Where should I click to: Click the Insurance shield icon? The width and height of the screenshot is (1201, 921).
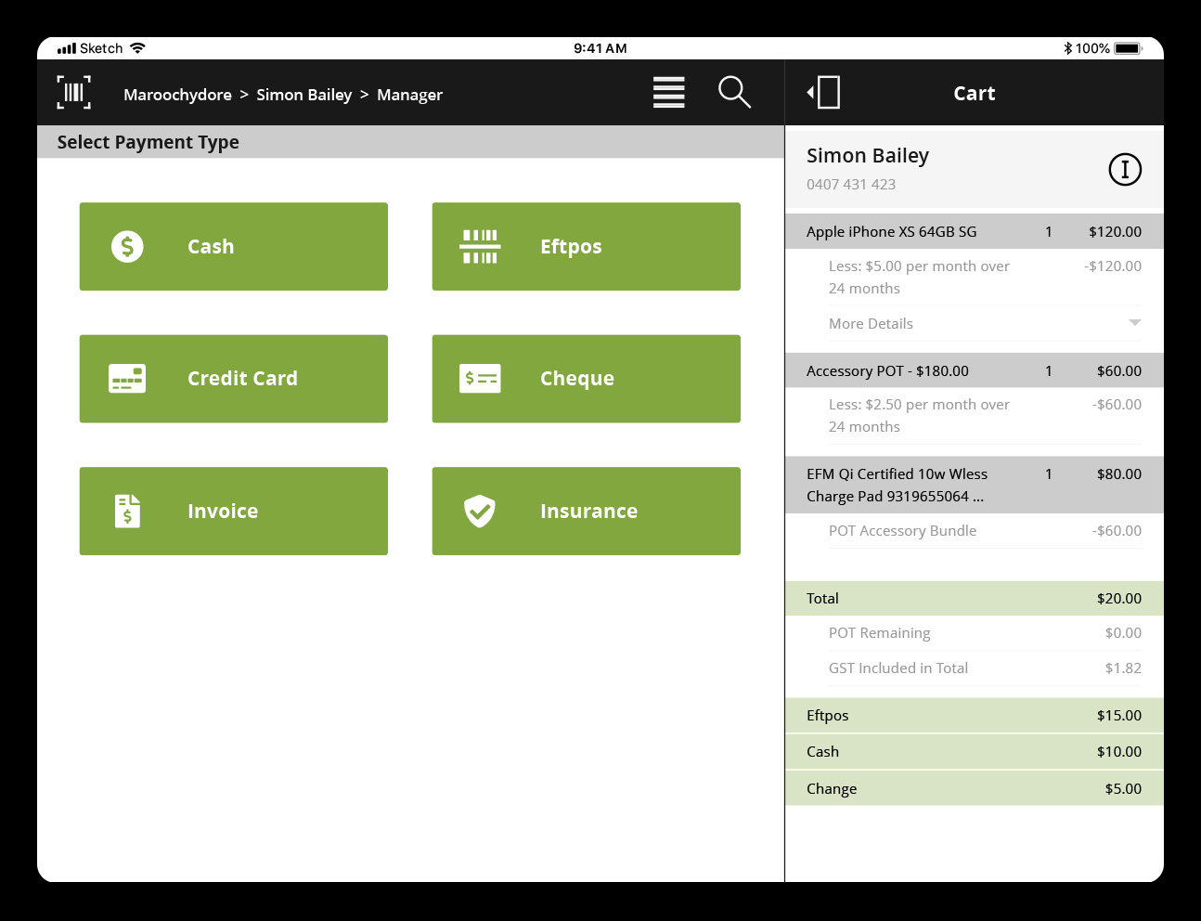click(x=480, y=511)
